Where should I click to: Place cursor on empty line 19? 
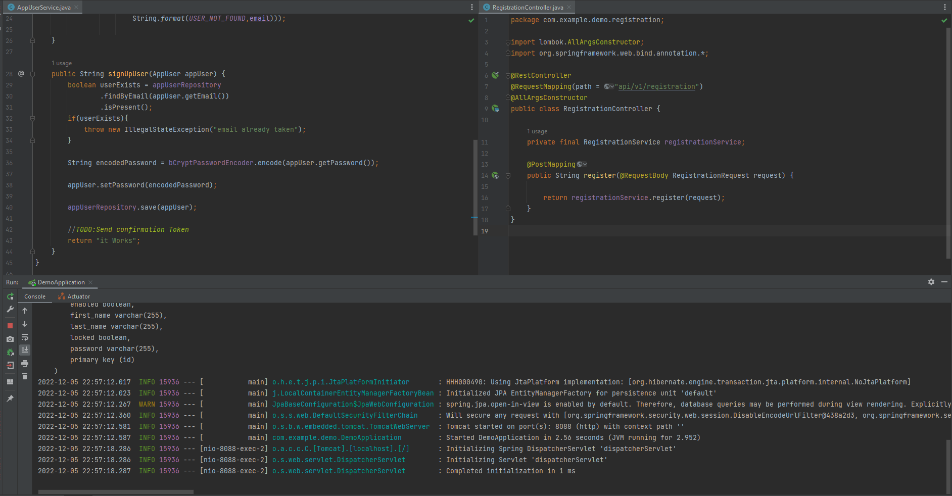coord(728,231)
